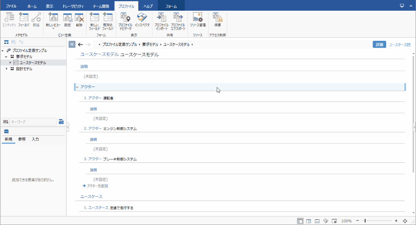Enable the horizontal split view at bottom right

point(317,220)
